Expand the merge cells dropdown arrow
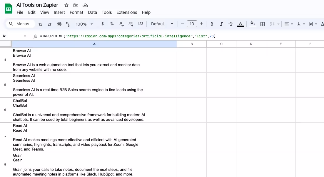This screenshot has width=324, height=177. (x=278, y=24)
